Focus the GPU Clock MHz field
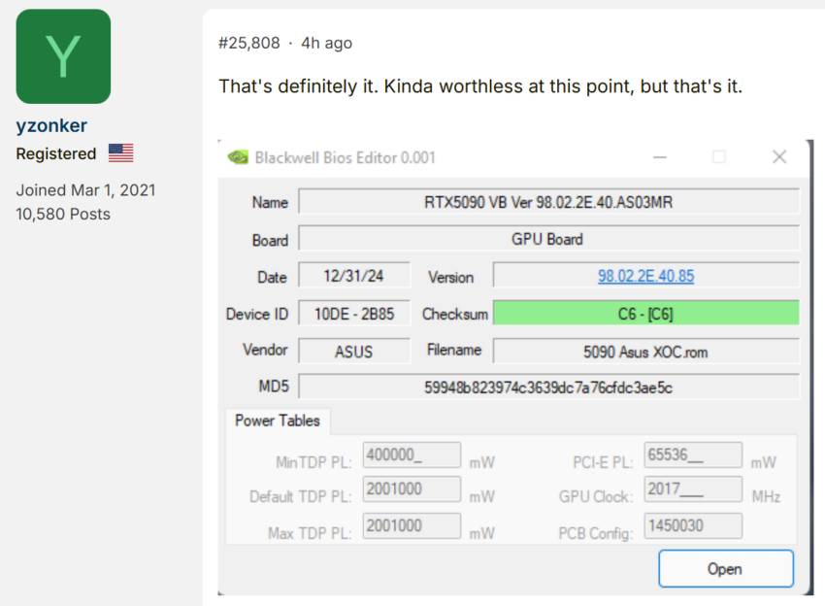The image size is (825, 606). (x=692, y=489)
